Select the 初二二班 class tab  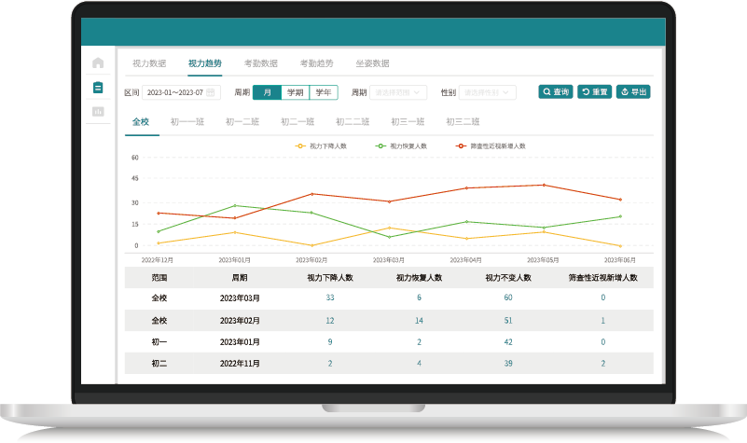(353, 122)
